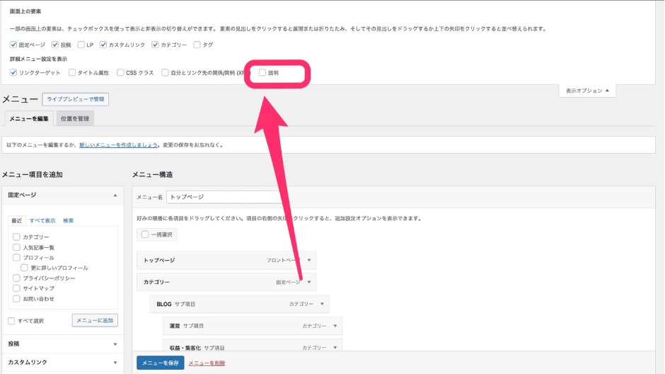Enable the 説明 checkbox
665x374 pixels.
click(x=262, y=72)
